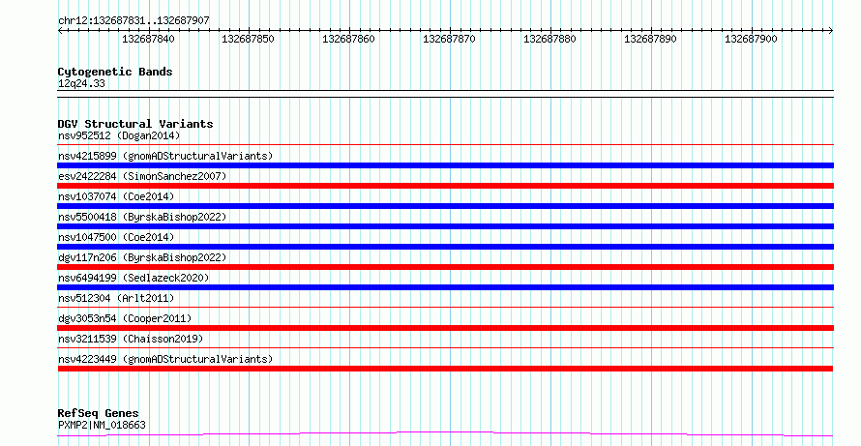
Task: Click the blue bar under nsv5500418
Action: pyautogui.click(x=445, y=226)
